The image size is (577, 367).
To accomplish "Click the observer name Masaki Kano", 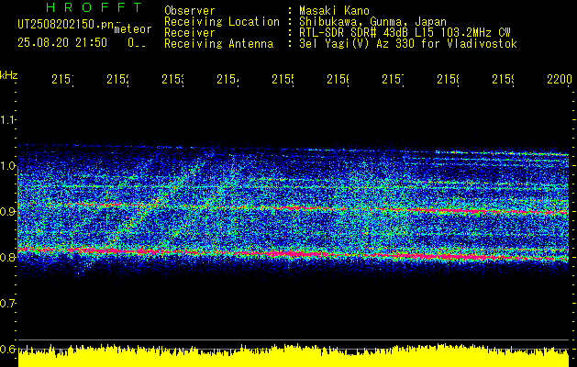I will [334, 10].
